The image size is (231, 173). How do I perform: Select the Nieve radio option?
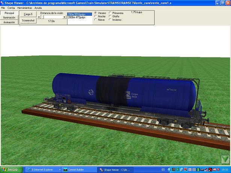[x=95, y=20]
